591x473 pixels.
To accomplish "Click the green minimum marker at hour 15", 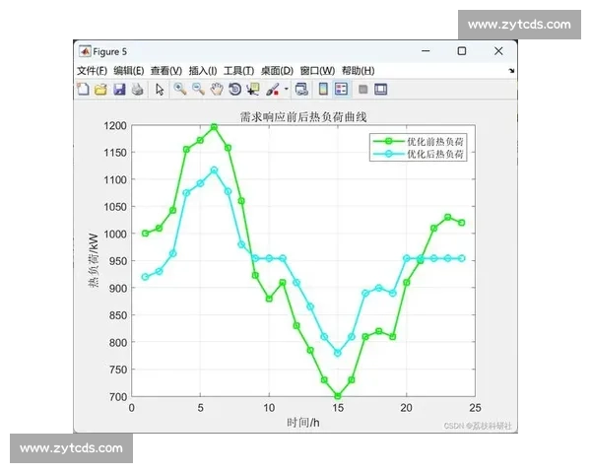I will click(338, 396).
